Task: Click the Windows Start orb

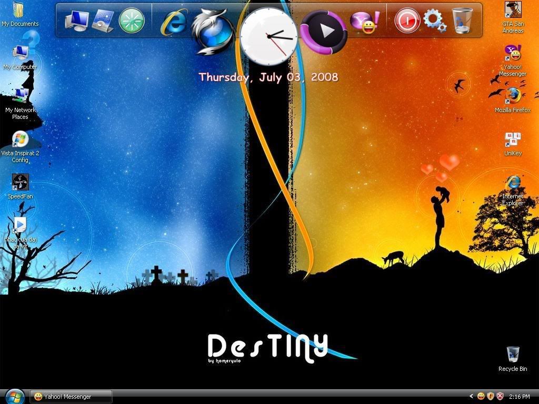Action: (14, 397)
